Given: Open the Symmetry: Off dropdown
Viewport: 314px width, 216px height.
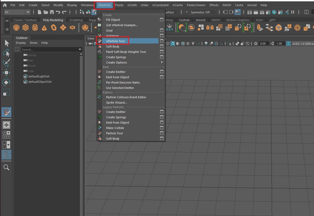Looking at the screenshot, I should (202, 12).
